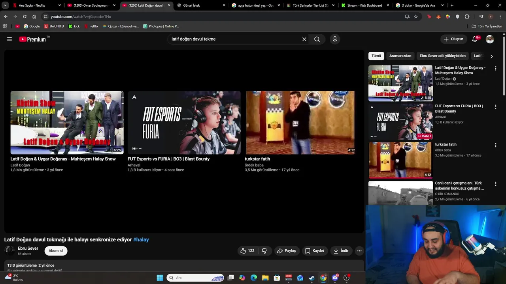Image resolution: width=506 pixels, height=284 pixels.
Task: Open a new browser tab
Action: point(452,6)
